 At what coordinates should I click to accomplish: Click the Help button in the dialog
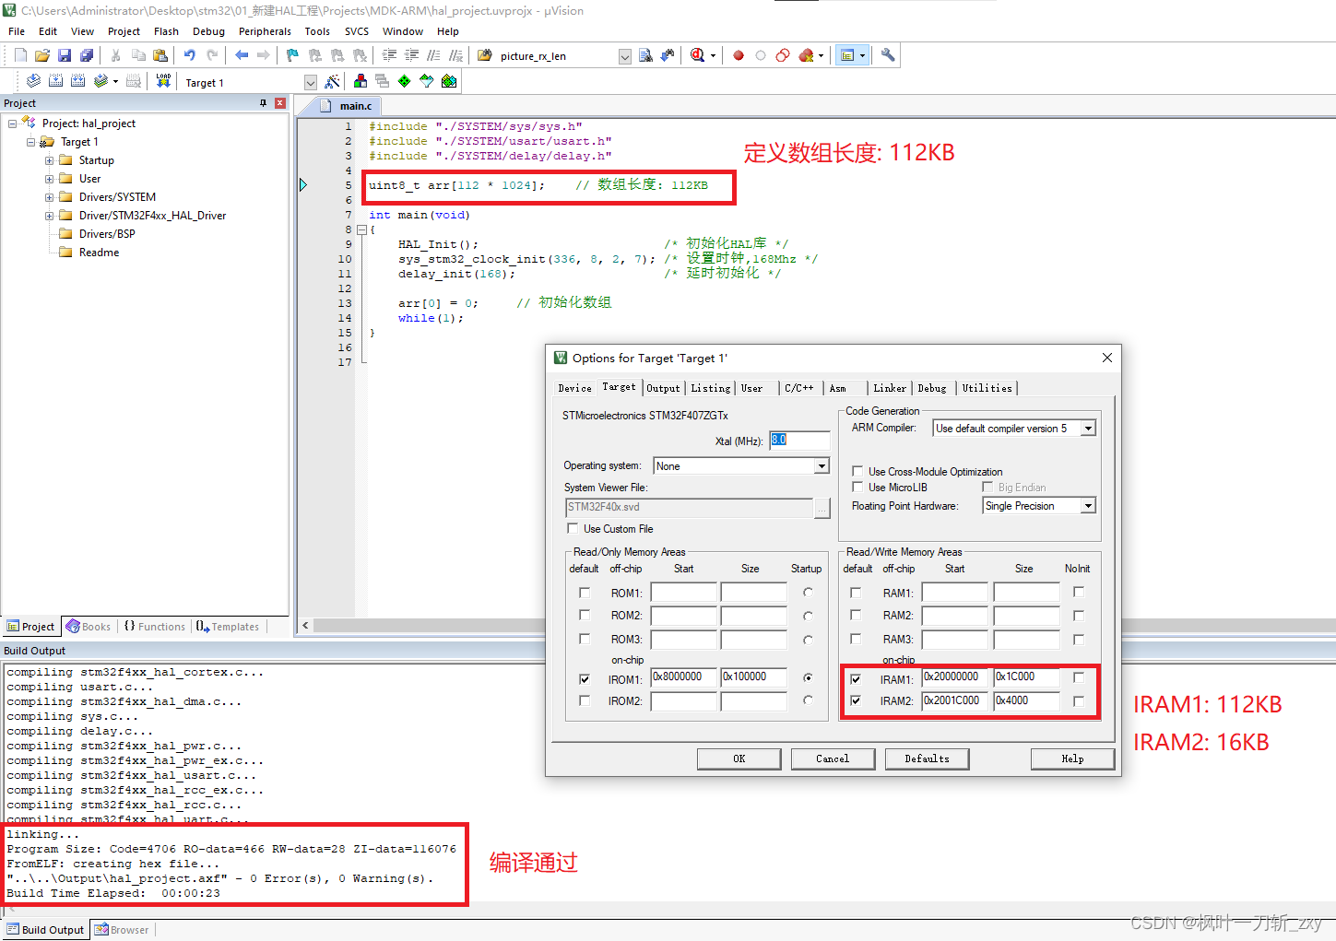(x=1072, y=759)
